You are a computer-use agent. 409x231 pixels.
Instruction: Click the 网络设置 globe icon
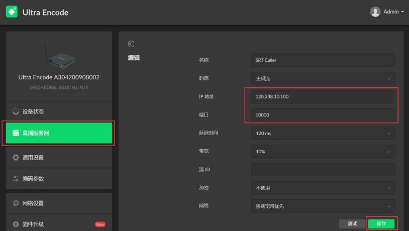[16, 203]
